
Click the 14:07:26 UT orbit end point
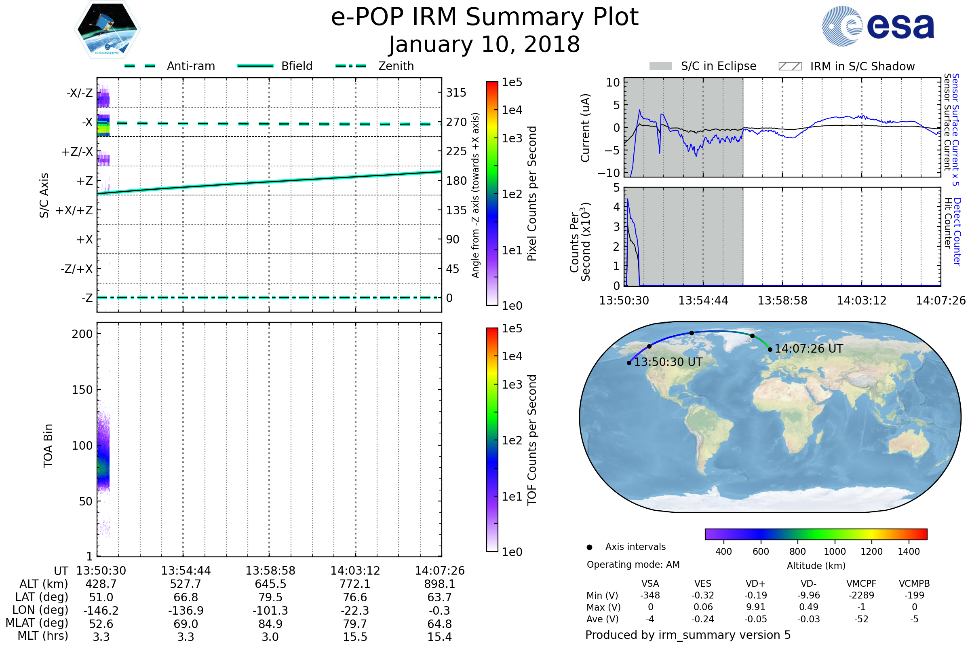pos(770,349)
